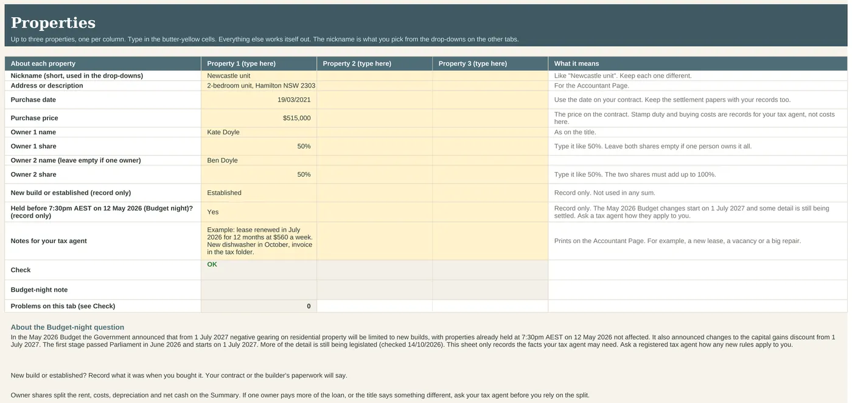The width and height of the screenshot is (852, 403).
Task: Click the 'New build or established? Record what' paragraph
Action: pos(179,376)
